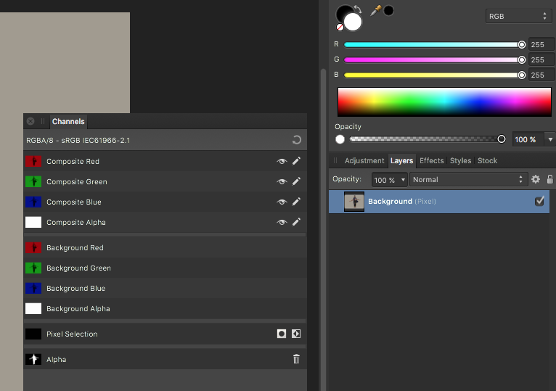Screen dimensions: 556x391
Task: Click the Alpha spare channel thumbnail
Action: point(33,360)
